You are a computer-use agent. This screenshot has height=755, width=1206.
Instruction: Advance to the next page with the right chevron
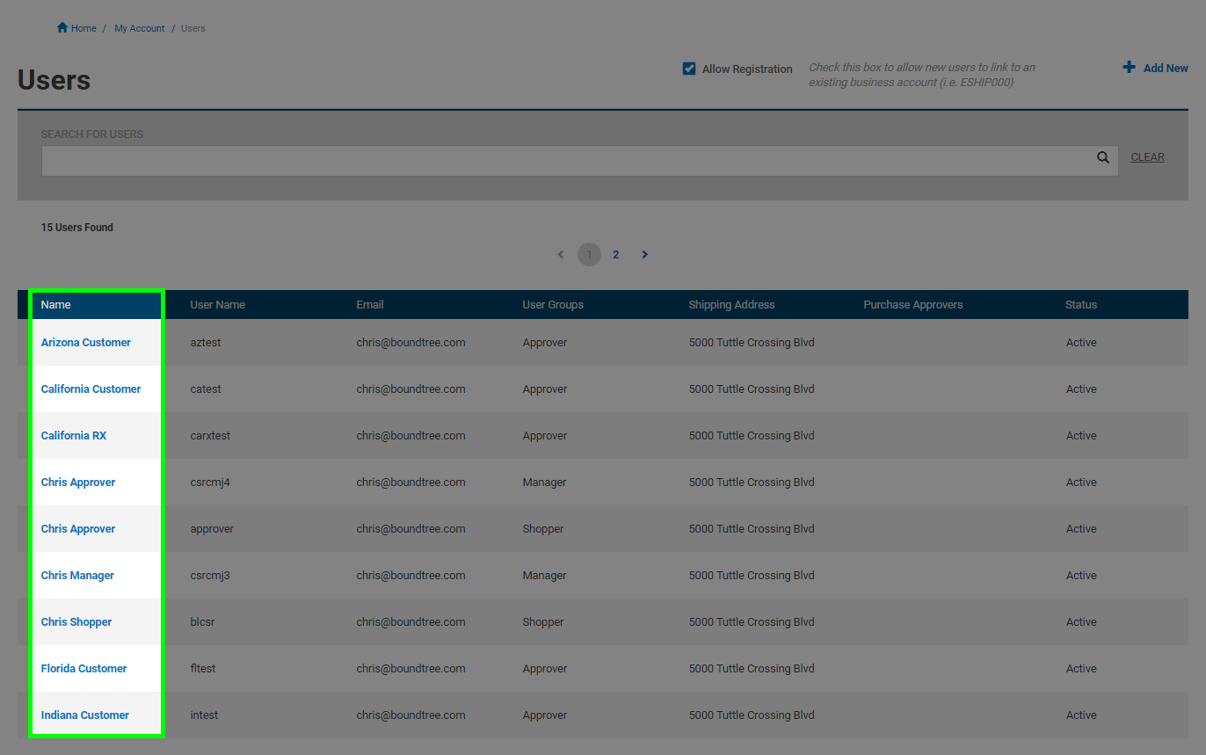tap(644, 255)
